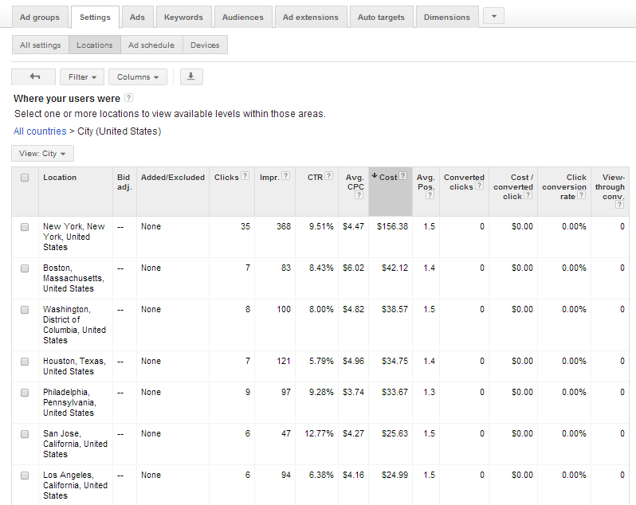Screen dimensions: 636x505
Task: Switch to the Ad extensions tab
Action: (x=310, y=17)
